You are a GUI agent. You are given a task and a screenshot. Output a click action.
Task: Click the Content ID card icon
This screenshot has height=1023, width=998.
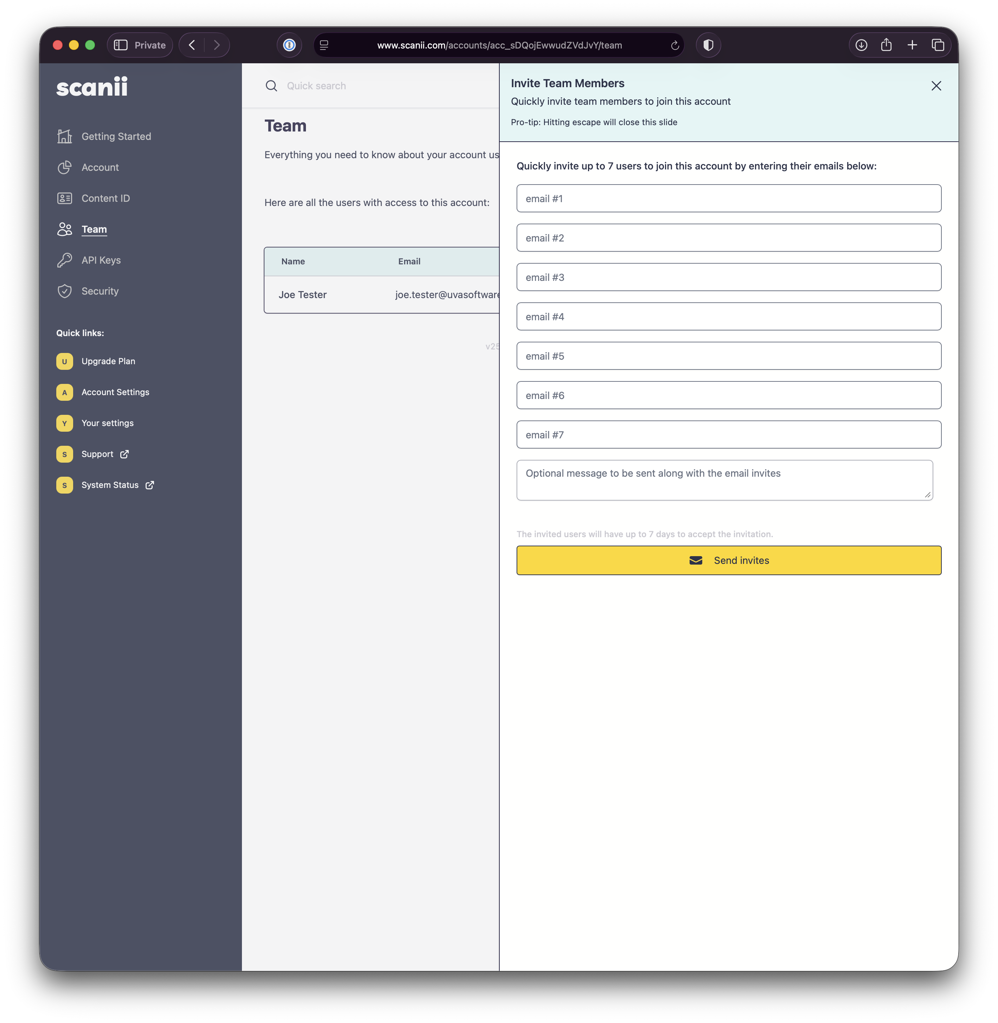pos(64,198)
